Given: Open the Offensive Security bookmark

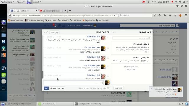Looking at the screenshot, I should [x=35, y=20].
